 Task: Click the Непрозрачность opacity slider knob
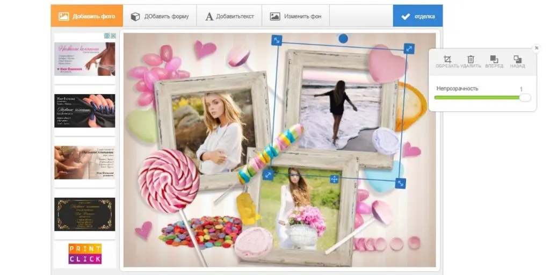525,97
